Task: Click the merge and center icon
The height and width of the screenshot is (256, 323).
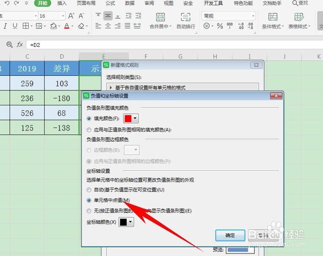Action: pyautogui.click(x=160, y=17)
